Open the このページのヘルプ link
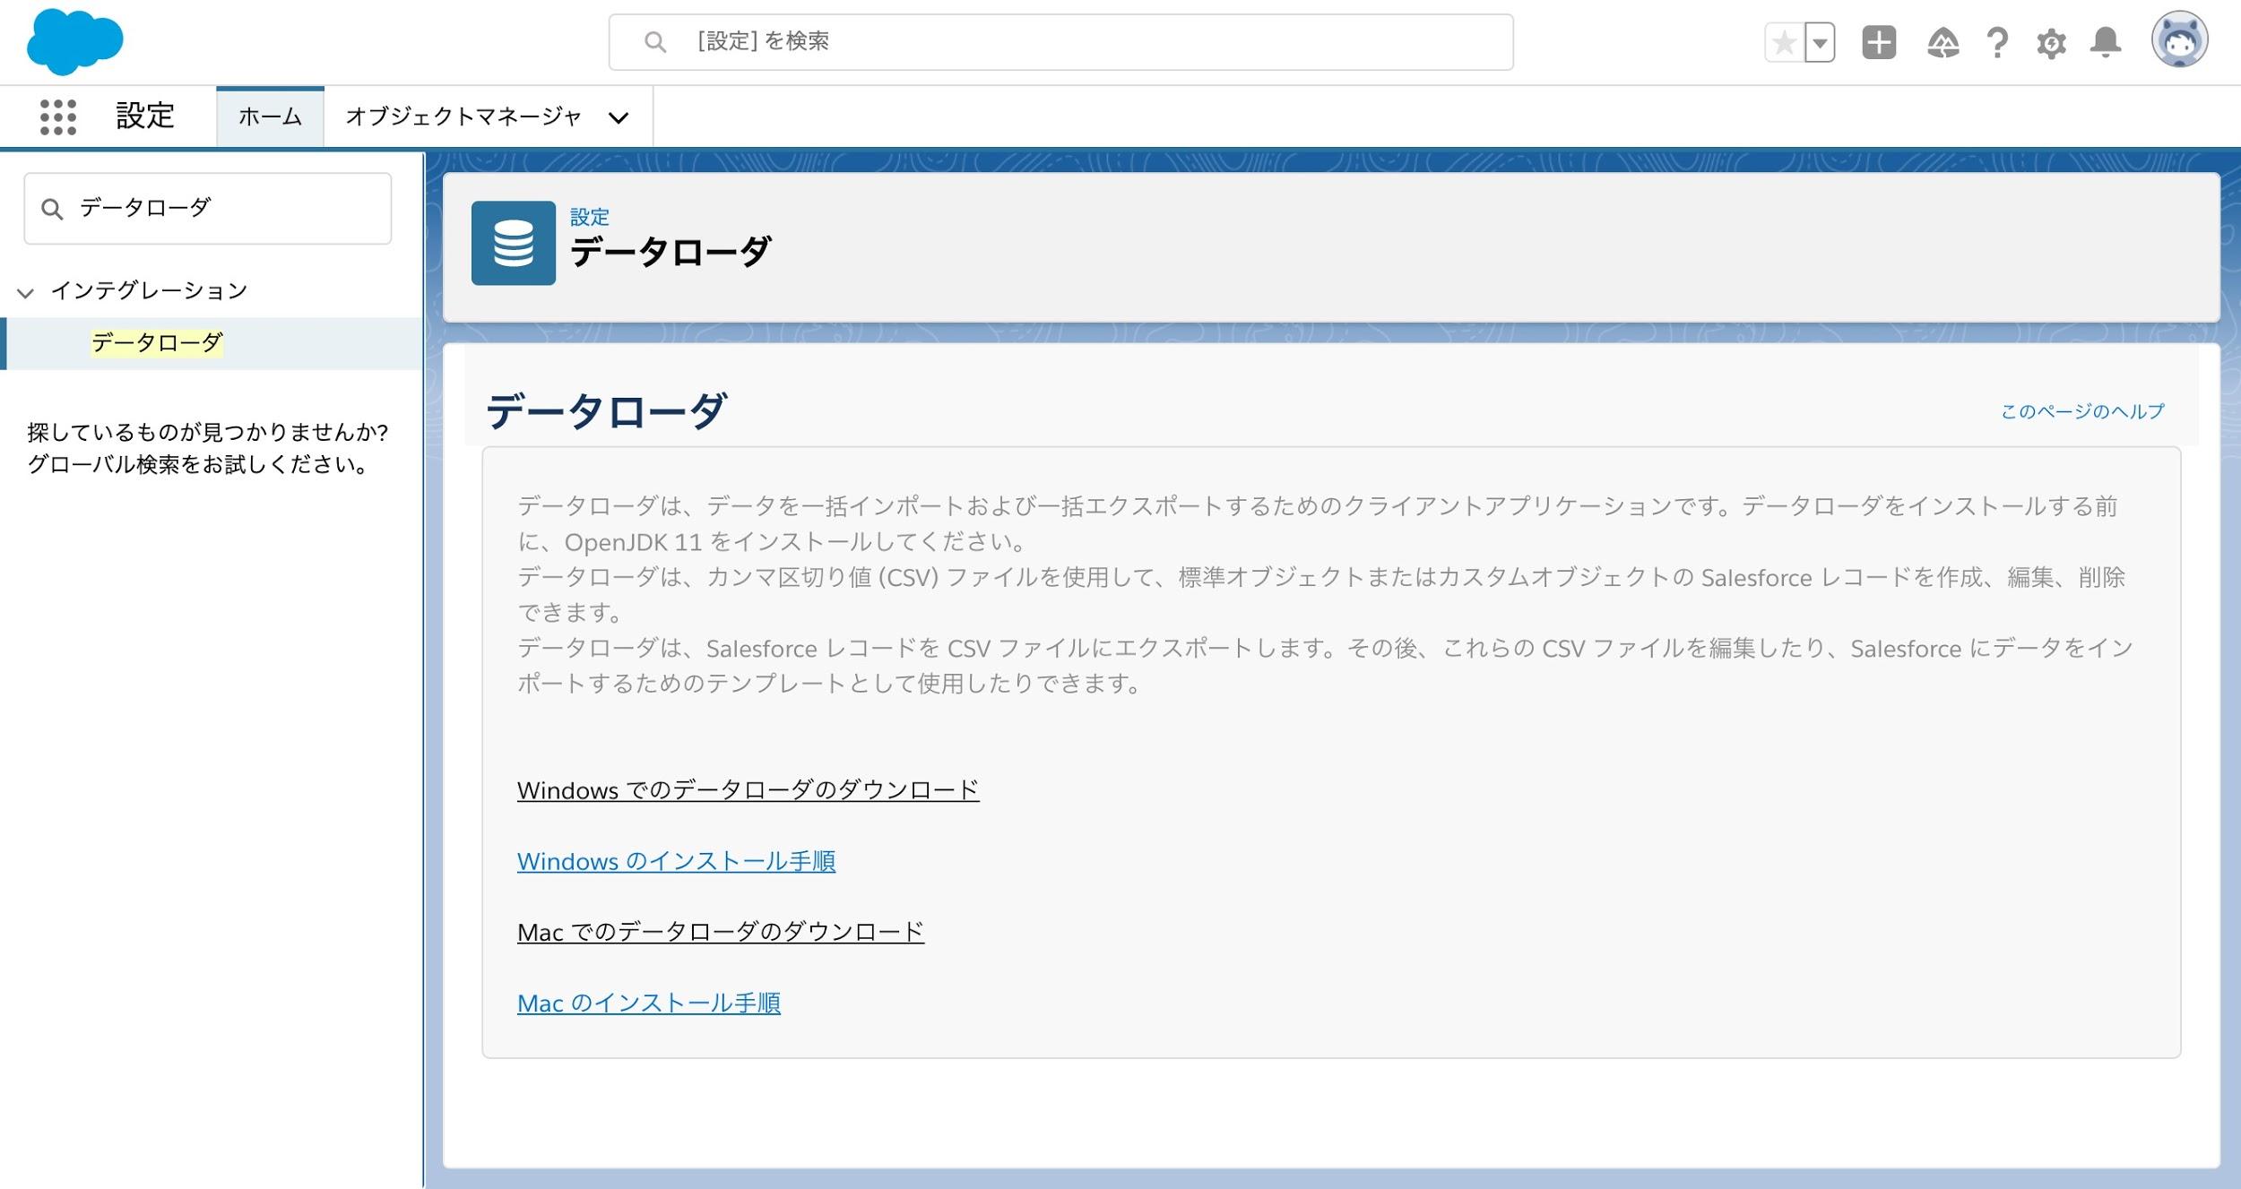Screen dimensions: 2241x1189 (2081, 411)
